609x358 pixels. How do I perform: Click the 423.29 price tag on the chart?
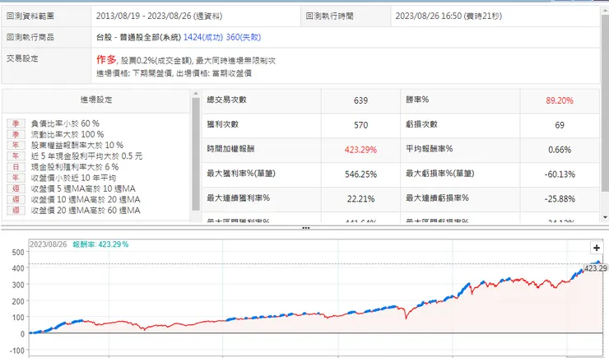click(595, 268)
